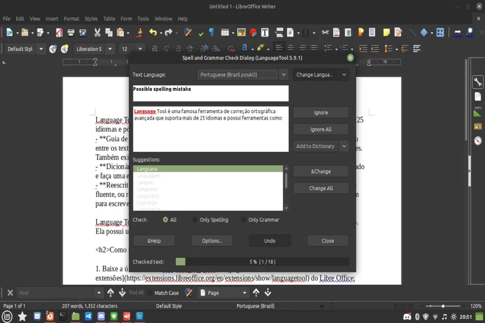This screenshot has height=323, width=485.
Task: Enable Match Case in the Find toolbar
Action: coord(151,293)
